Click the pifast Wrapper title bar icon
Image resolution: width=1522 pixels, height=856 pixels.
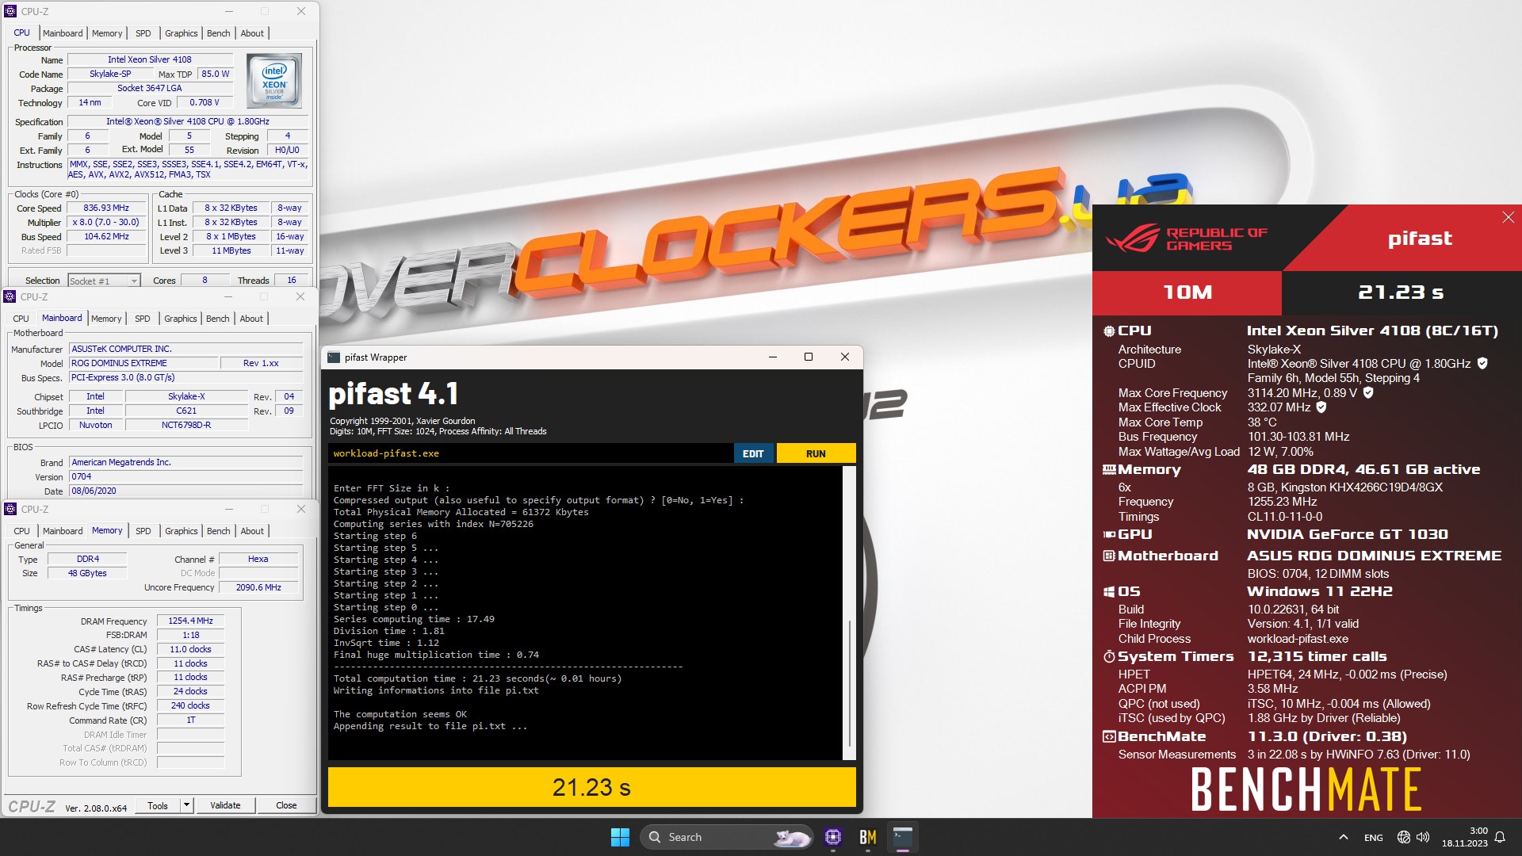pyautogui.click(x=334, y=357)
